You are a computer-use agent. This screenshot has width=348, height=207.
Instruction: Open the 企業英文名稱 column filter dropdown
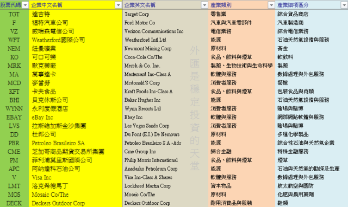[x=204, y=5]
